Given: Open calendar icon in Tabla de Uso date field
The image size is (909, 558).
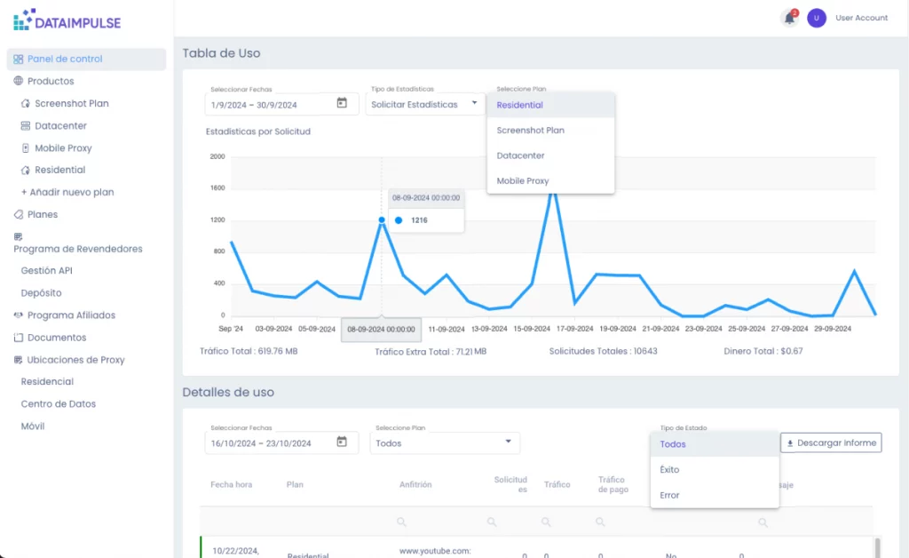Looking at the screenshot, I should pyautogui.click(x=342, y=104).
